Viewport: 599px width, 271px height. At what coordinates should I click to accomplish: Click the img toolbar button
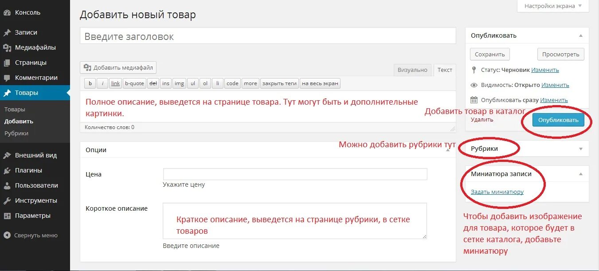(x=179, y=83)
